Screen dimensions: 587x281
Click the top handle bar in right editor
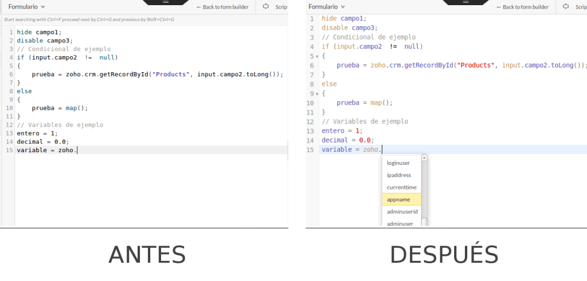466,2
